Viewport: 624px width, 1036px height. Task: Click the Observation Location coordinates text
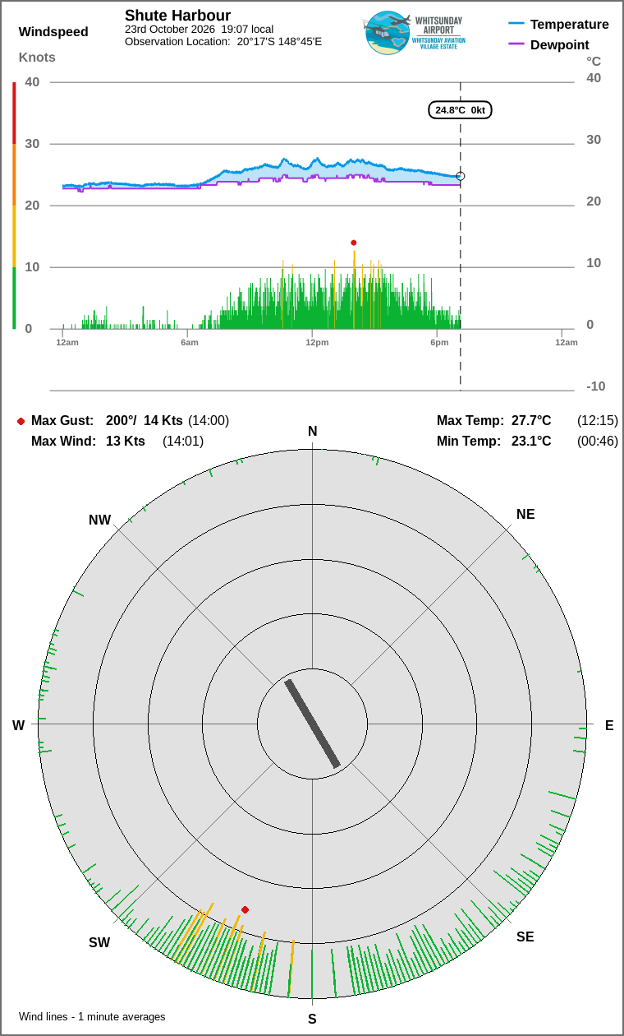[x=223, y=41]
